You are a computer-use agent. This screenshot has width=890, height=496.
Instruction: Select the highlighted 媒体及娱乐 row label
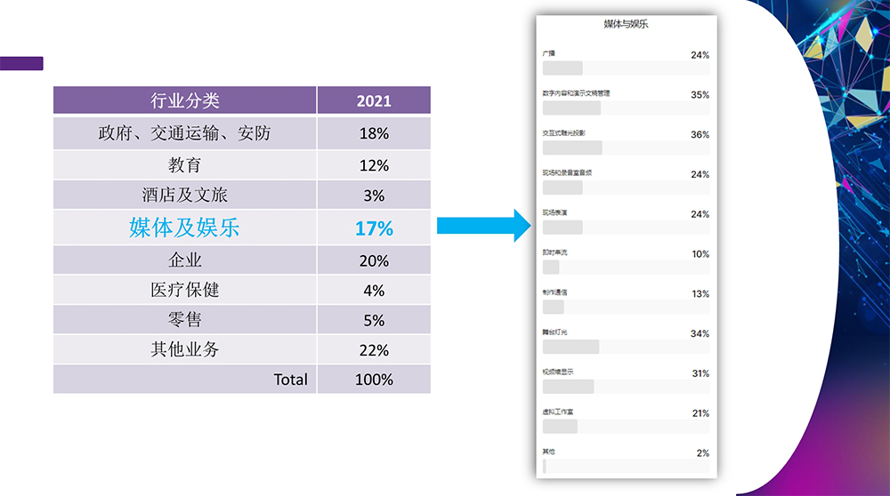coord(184,228)
